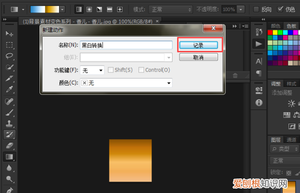Open the 组 group dropdown

tap(126, 57)
